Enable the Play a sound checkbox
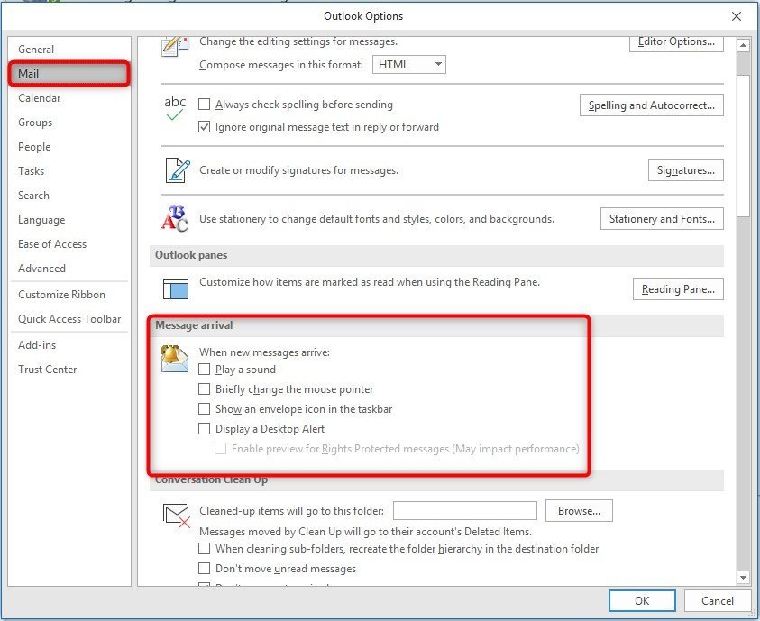This screenshot has width=760, height=621. 205,370
